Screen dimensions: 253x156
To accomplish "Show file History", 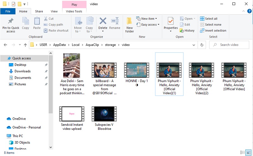I will [187, 30].
